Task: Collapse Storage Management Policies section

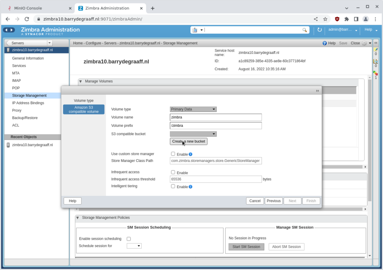Action: coord(77,218)
